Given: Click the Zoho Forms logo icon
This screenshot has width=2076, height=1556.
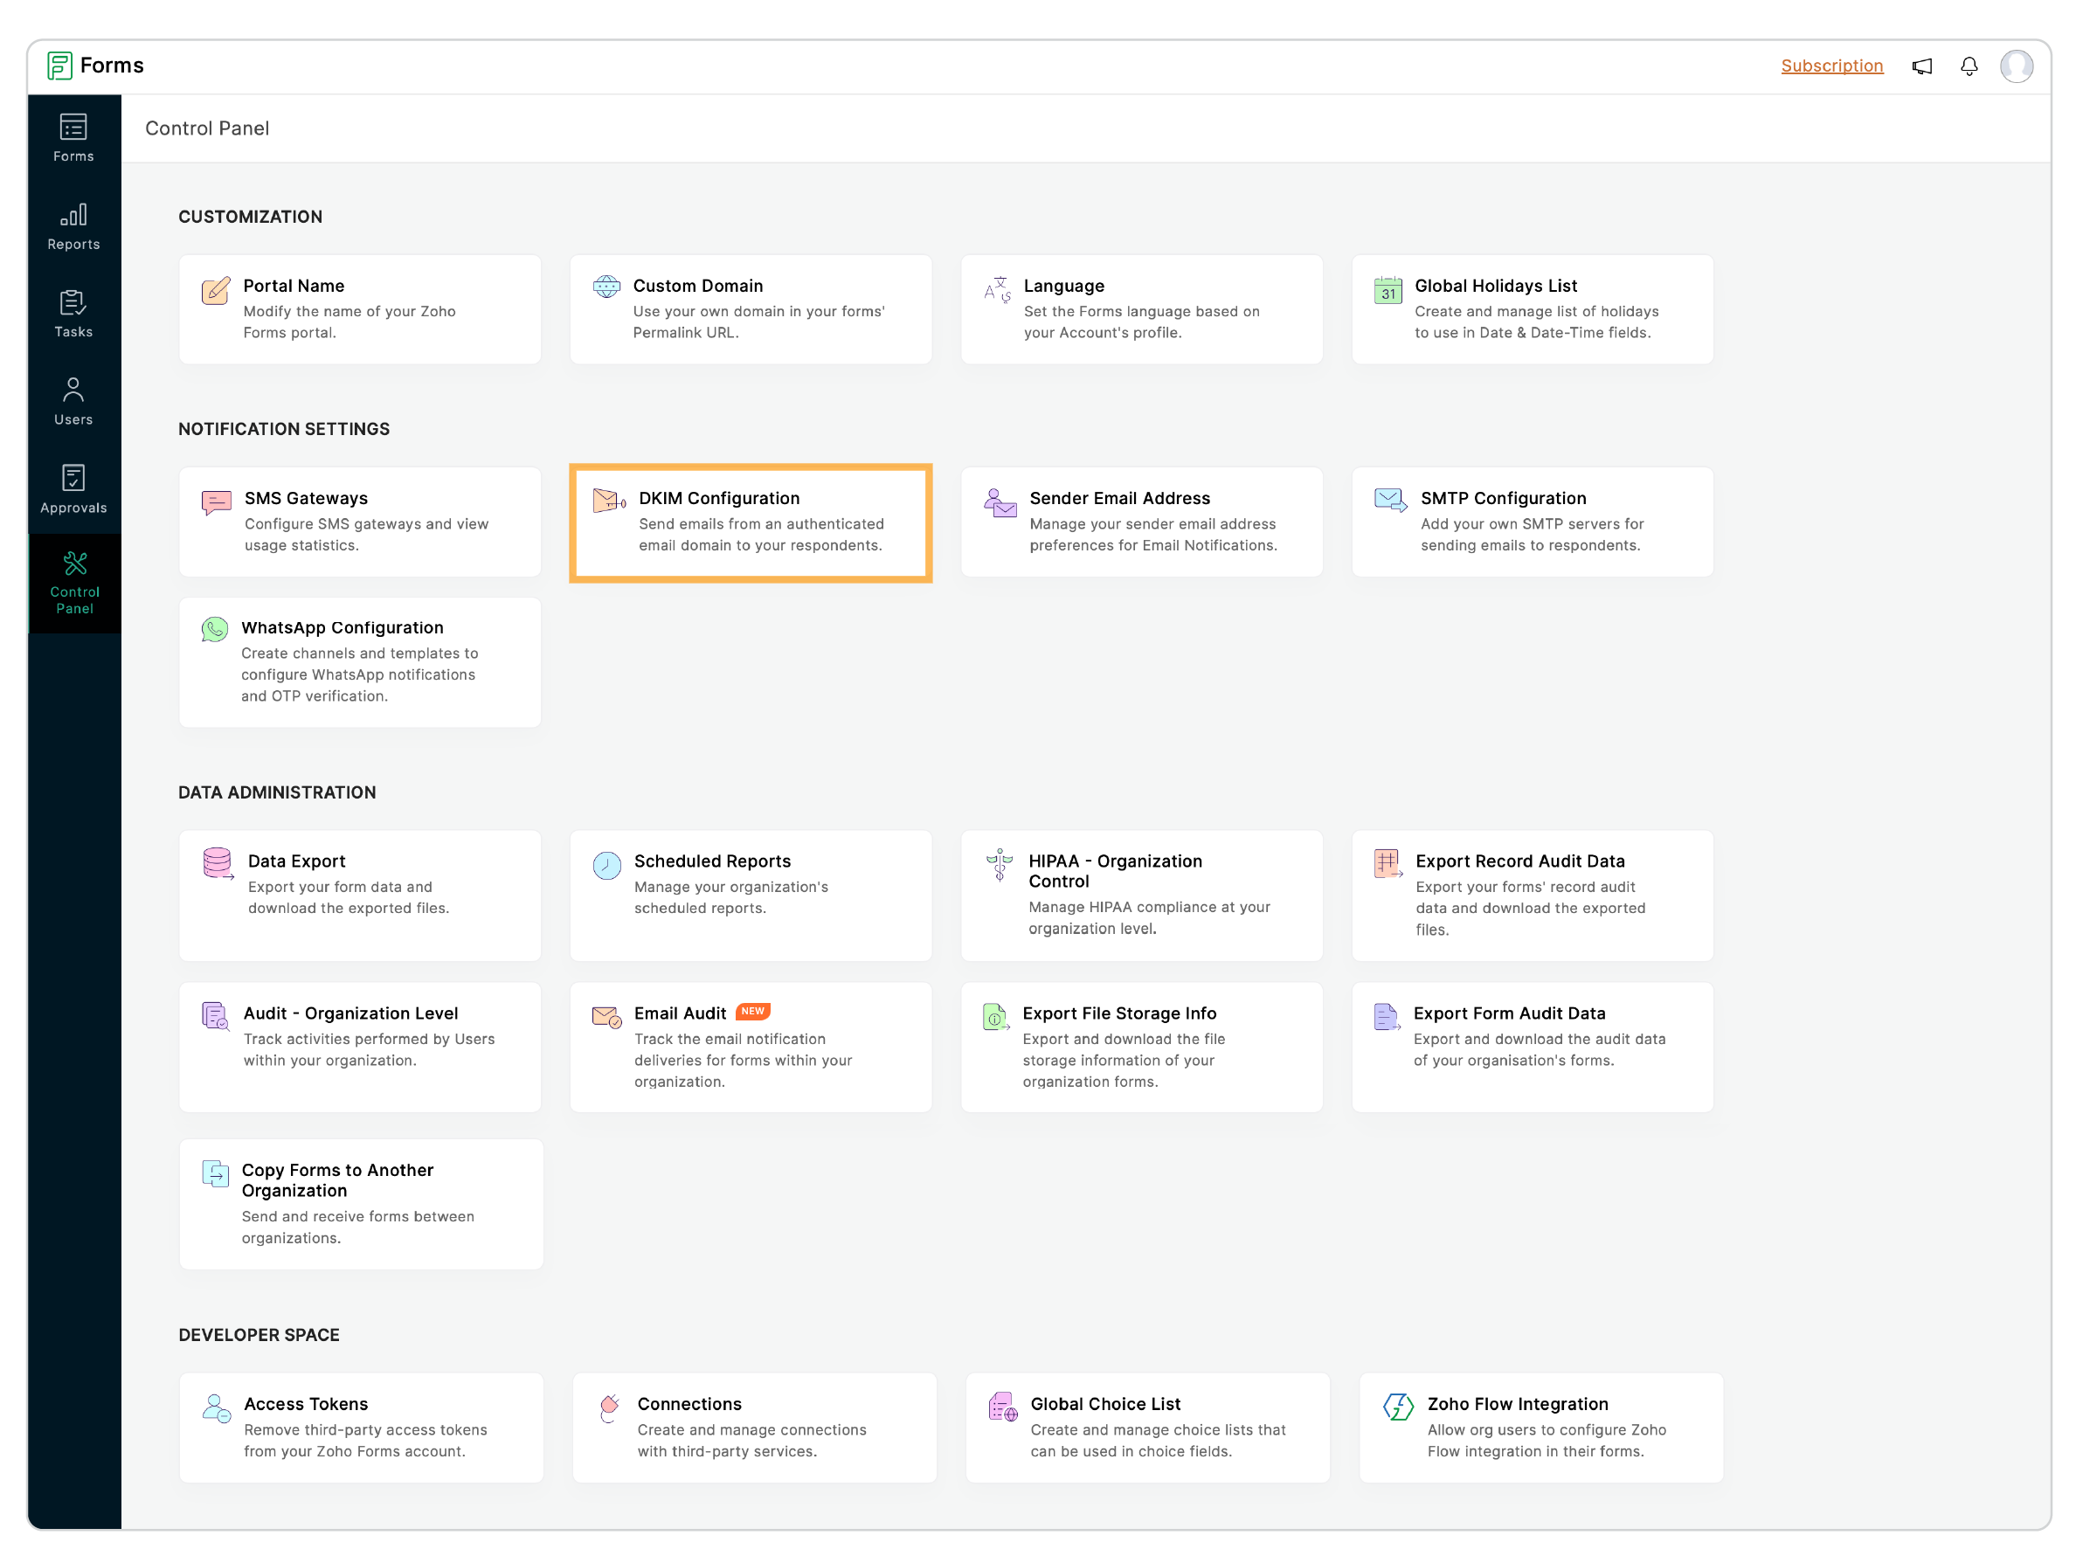Looking at the screenshot, I should pyautogui.click(x=59, y=66).
